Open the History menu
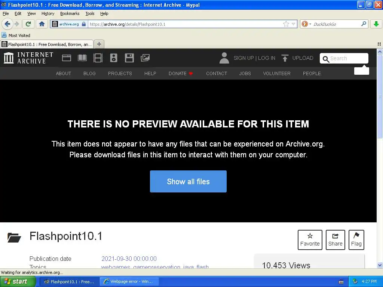 pos(48,13)
